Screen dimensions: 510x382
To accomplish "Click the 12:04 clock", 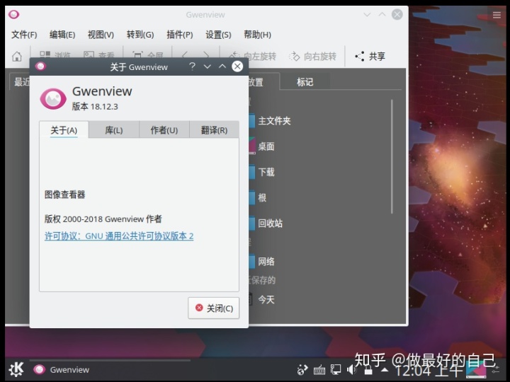I will [x=429, y=370].
